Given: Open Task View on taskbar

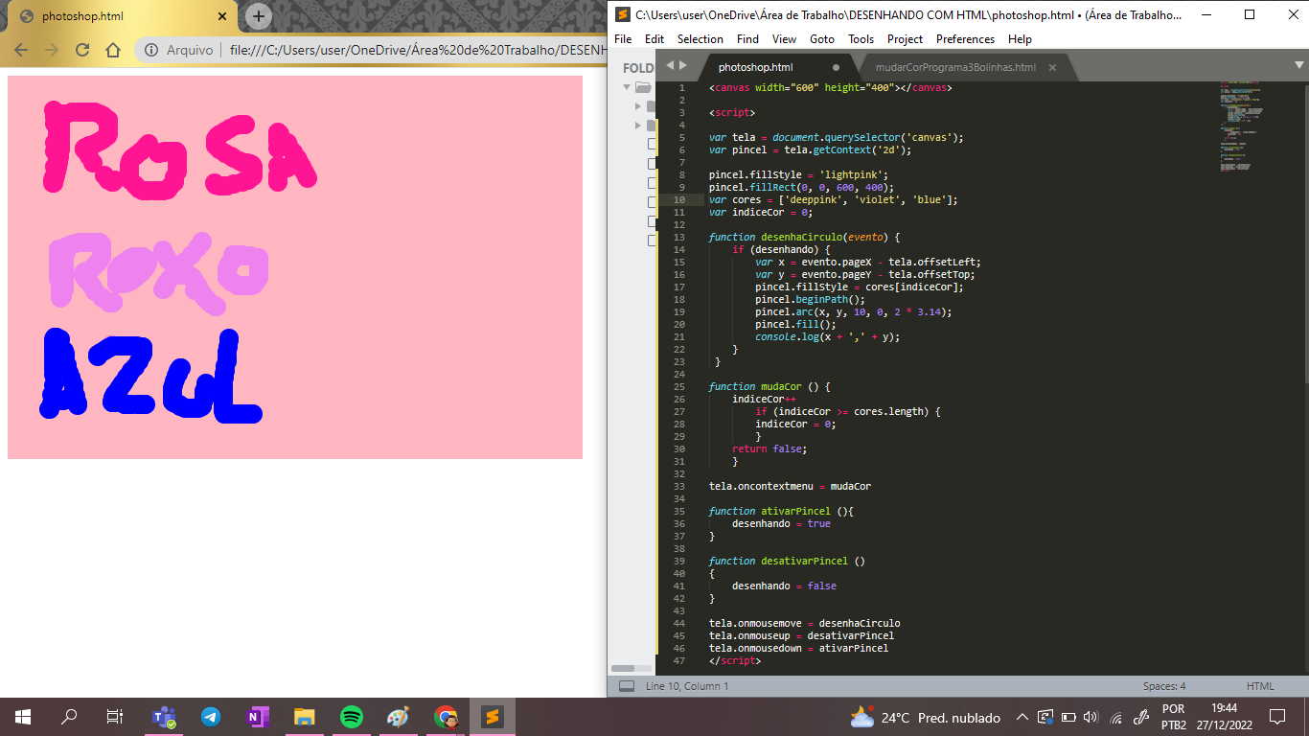Looking at the screenshot, I should point(115,717).
